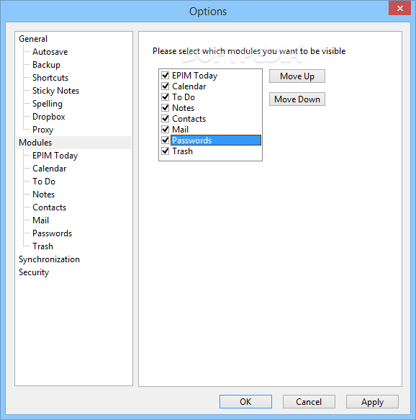Open Dropbox settings

[x=49, y=117]
